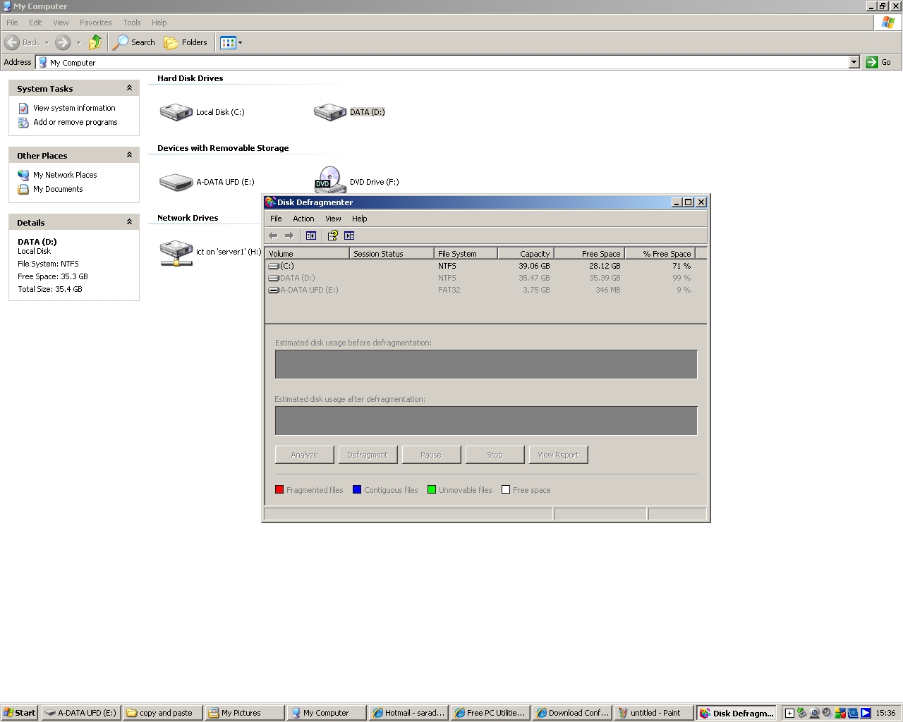Screen dimensions: 903x722
Task: Open the A-DATA UFD (E:) removable drive
Action: tap(176, 181)
